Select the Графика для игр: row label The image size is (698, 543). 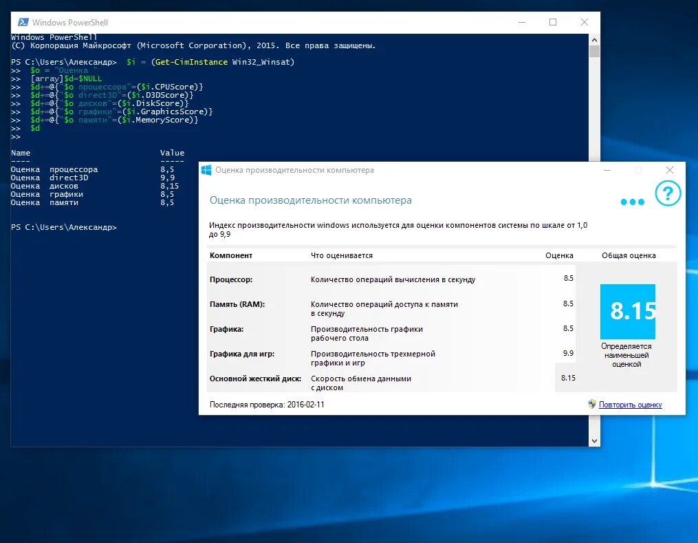[x=242, y=354]
